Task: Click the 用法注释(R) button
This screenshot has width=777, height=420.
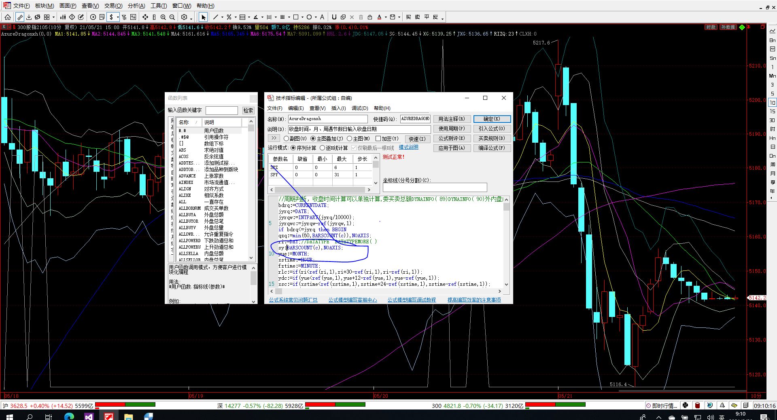Action: [x=452, y=119]
